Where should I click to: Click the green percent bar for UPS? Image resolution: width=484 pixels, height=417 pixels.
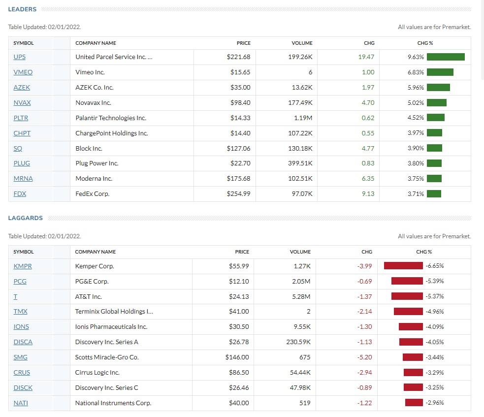point(446,57)
